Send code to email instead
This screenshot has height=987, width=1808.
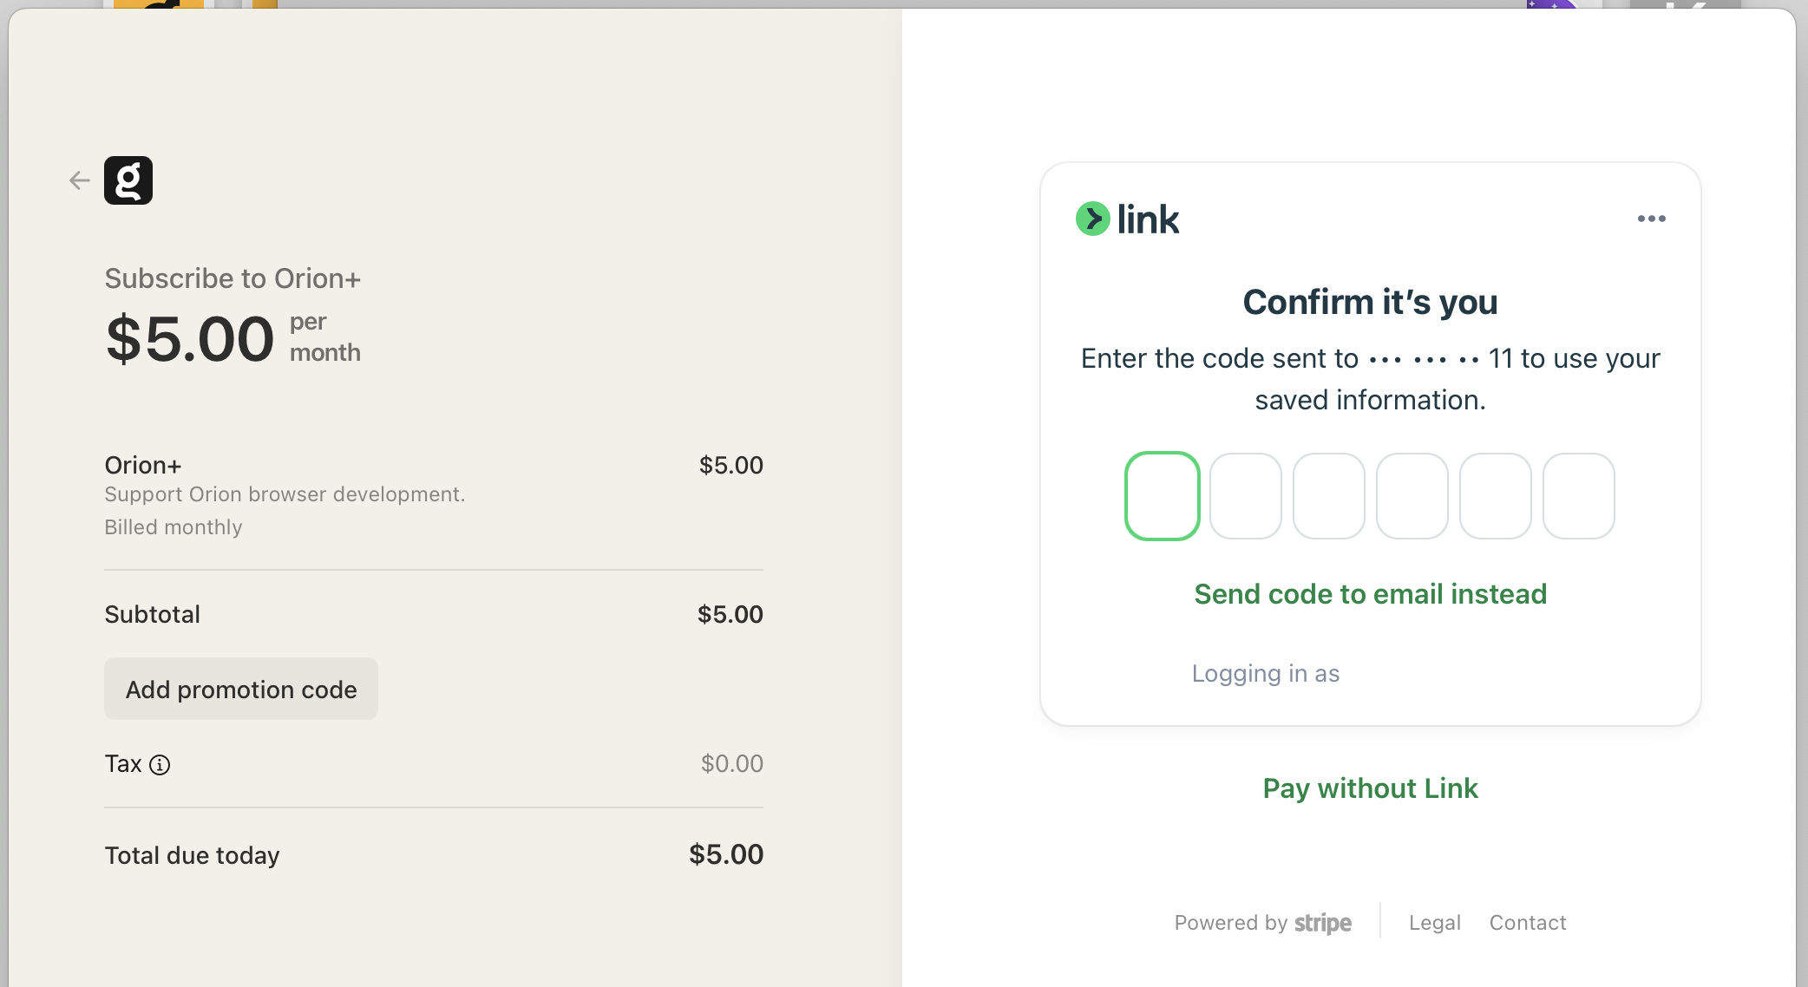point(1370,594)
